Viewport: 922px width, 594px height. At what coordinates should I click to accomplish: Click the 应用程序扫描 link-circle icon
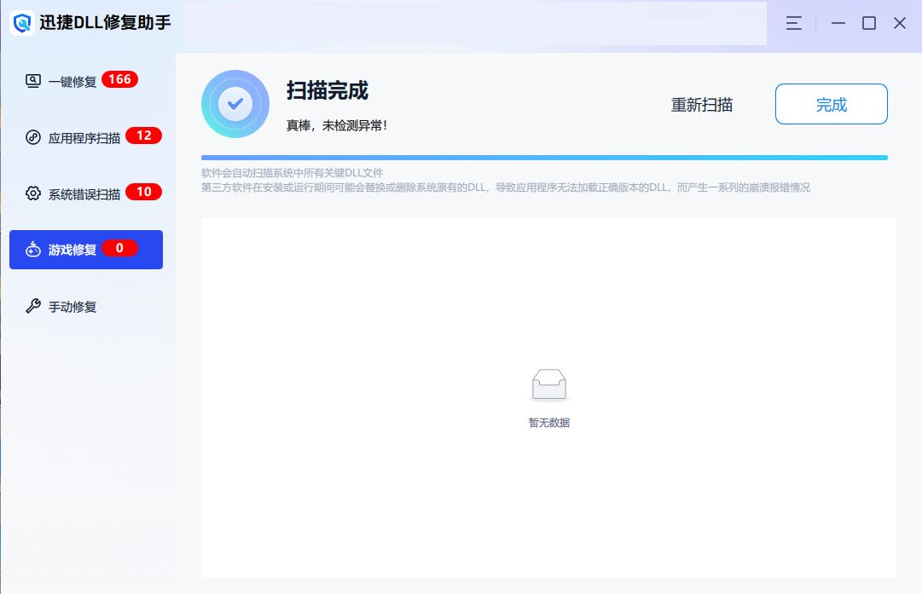[x=33, y=137]
